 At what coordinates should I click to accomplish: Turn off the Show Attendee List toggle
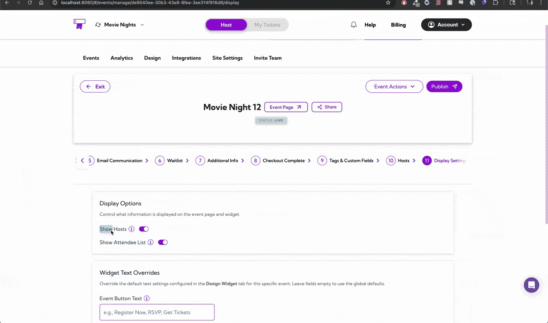coord(163,242)
